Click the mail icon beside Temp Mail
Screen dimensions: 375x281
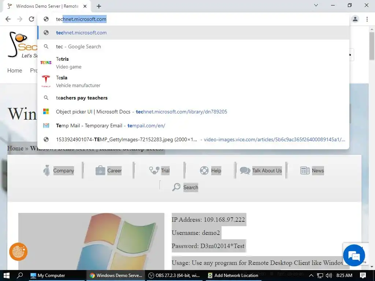pyautogui.click(x=46, y=125)
